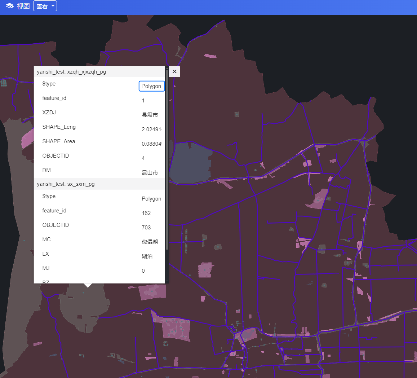Click the layers-eye view icon
This screenshot has height=378, width=417.
click(10, 6)
